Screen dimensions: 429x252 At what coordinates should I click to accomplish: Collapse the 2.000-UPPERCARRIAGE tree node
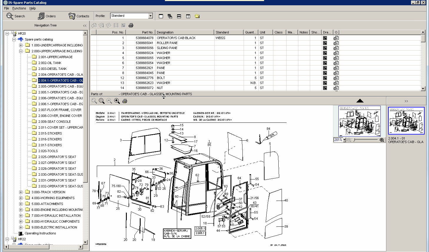pos(21,51)
